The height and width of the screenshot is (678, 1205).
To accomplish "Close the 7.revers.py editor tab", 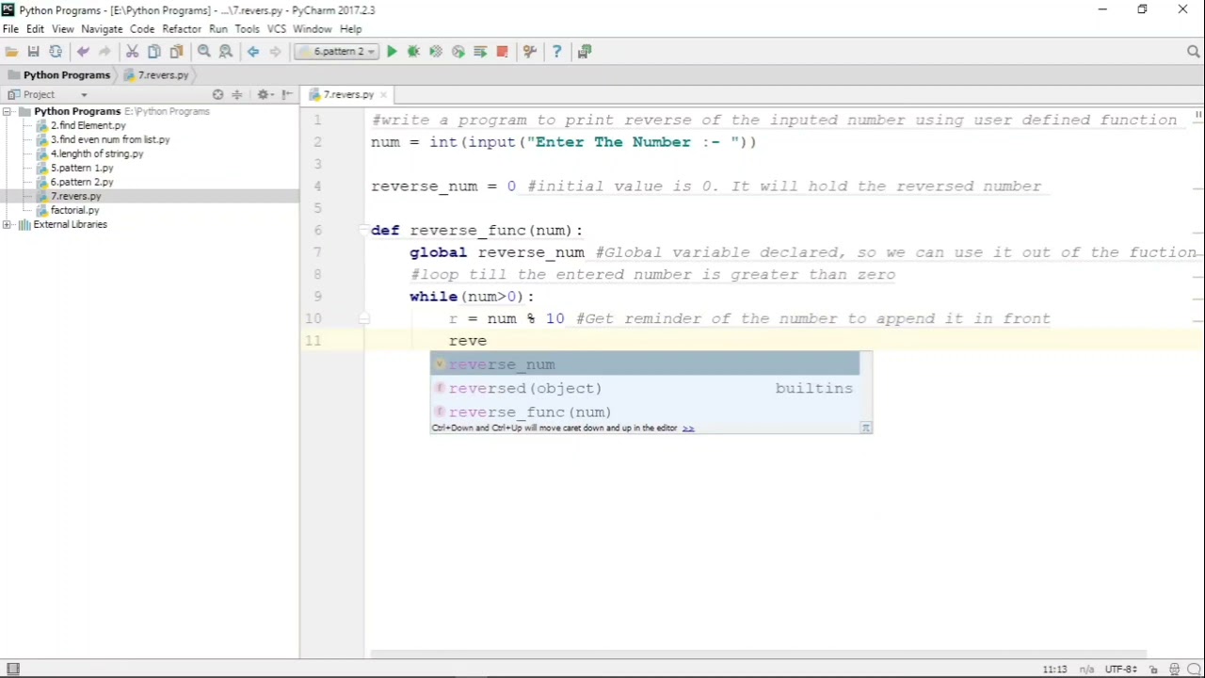I will 384,95.
